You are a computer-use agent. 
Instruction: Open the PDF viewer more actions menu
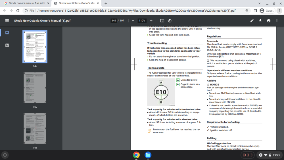(x=277, y=21)
